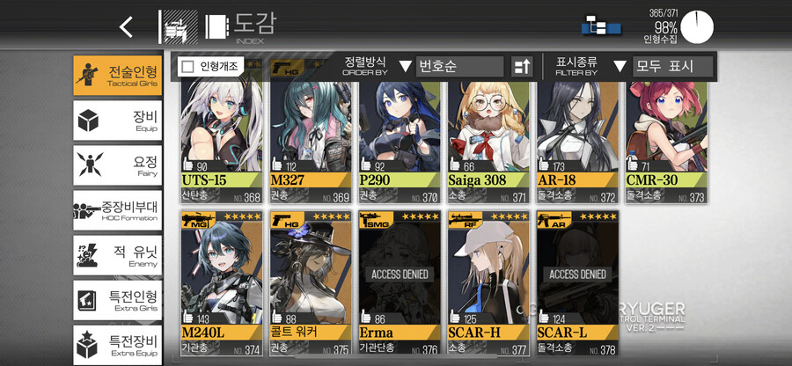The height and width of the screenshot is (366, 792).
Task: Open the 번호순 sort order dropdown
Action: tap(459, 67)
